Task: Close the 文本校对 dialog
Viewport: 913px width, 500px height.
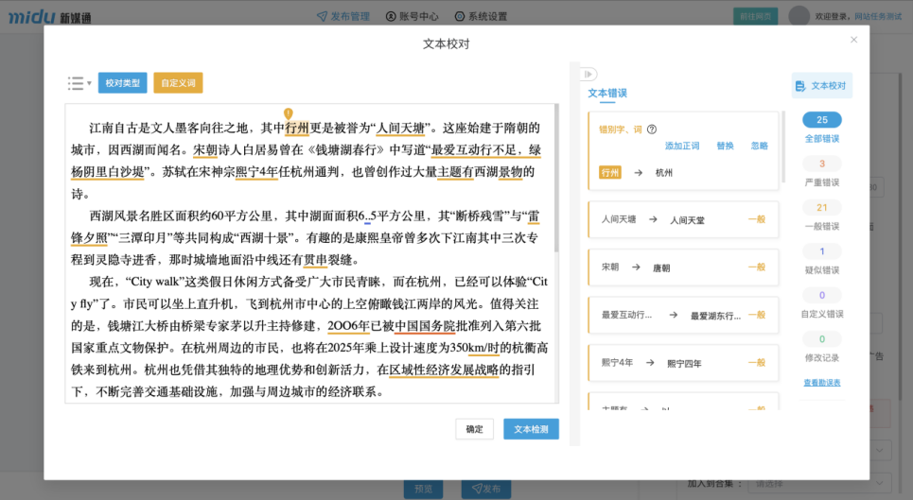Action: click(x=853, y=40)
